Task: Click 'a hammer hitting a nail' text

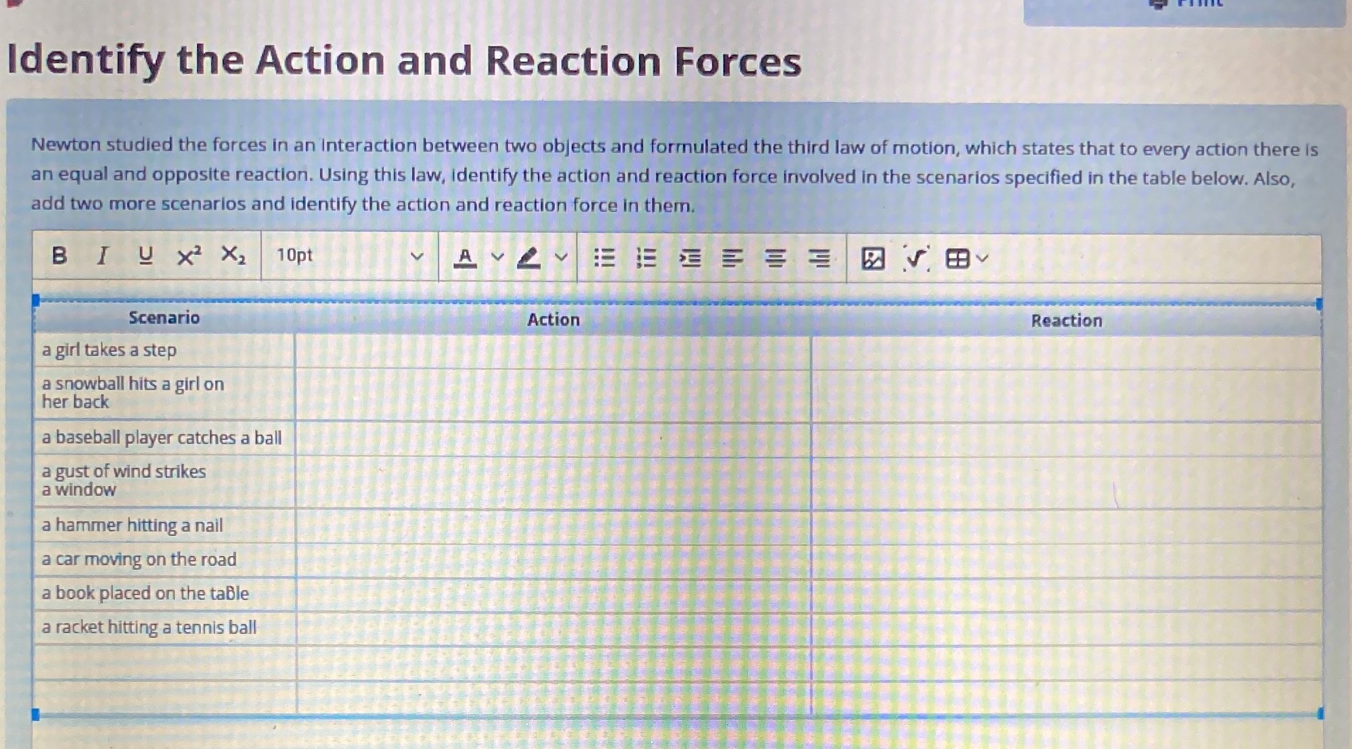Action: pos(132,525)
